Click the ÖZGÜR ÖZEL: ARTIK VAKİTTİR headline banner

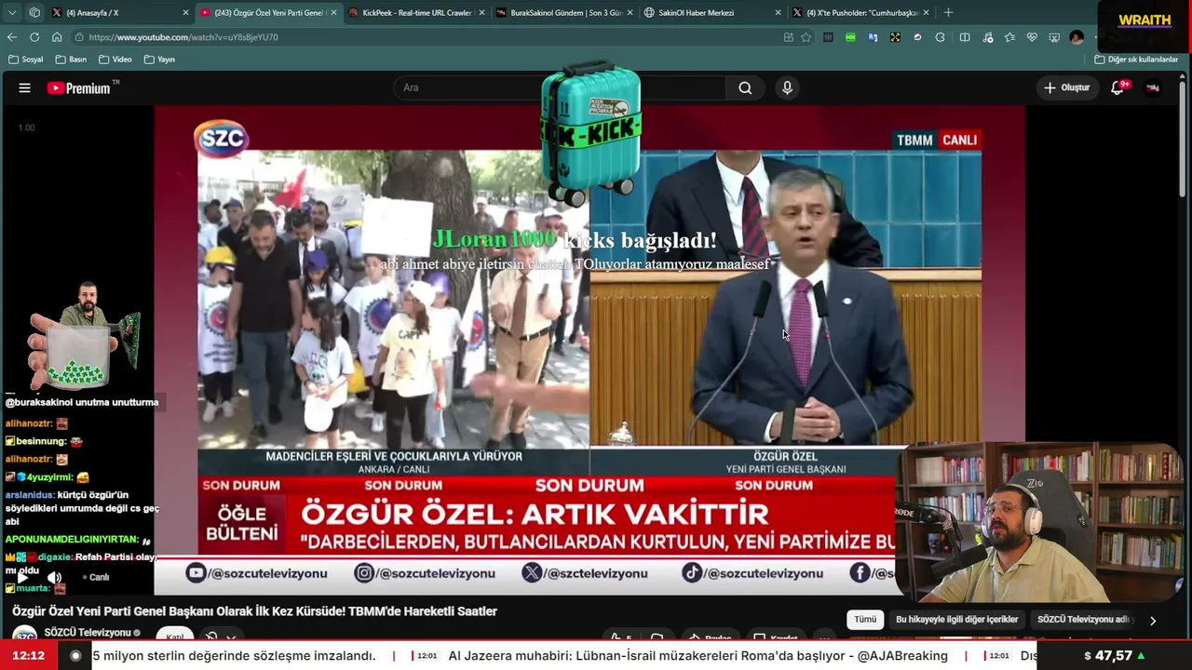click(x=535, y=514)
